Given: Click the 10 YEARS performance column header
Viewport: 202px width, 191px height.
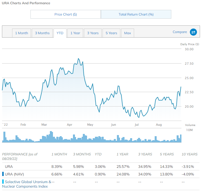Looking at the screenshot, I should pos(190,154).
